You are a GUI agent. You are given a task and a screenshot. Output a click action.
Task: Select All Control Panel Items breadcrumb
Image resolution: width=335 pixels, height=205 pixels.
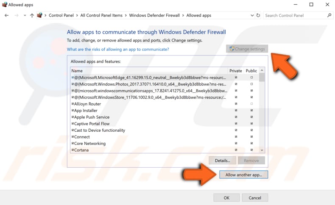101,15
